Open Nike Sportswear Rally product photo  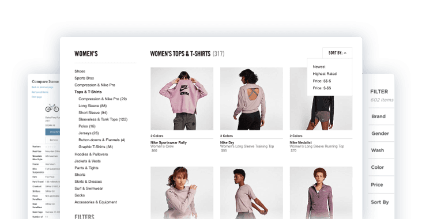pos(182,99)
